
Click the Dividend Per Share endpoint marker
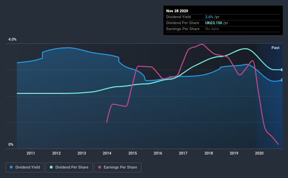282,70
